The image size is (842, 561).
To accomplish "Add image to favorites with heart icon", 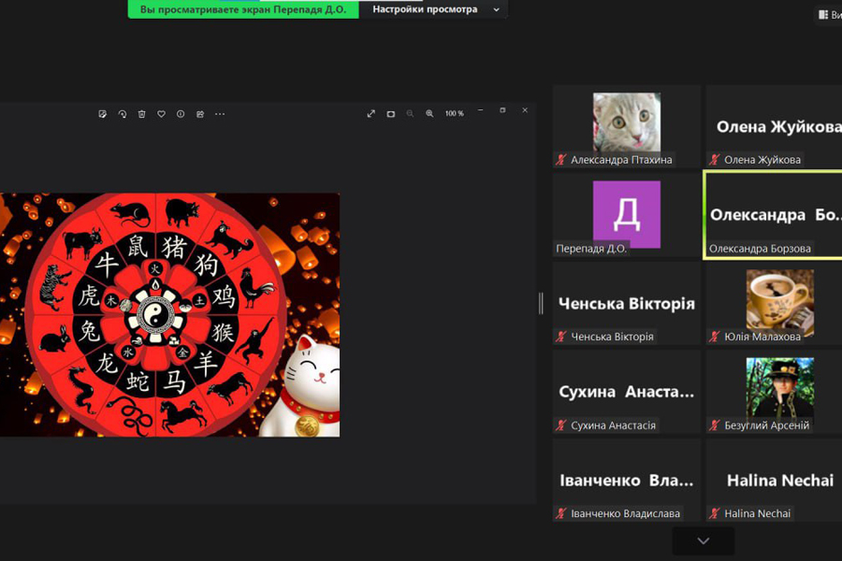I will click(161, 114).
